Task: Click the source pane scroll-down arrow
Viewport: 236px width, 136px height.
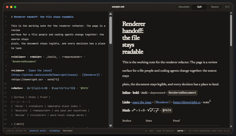Action: (x=111, y=126)
